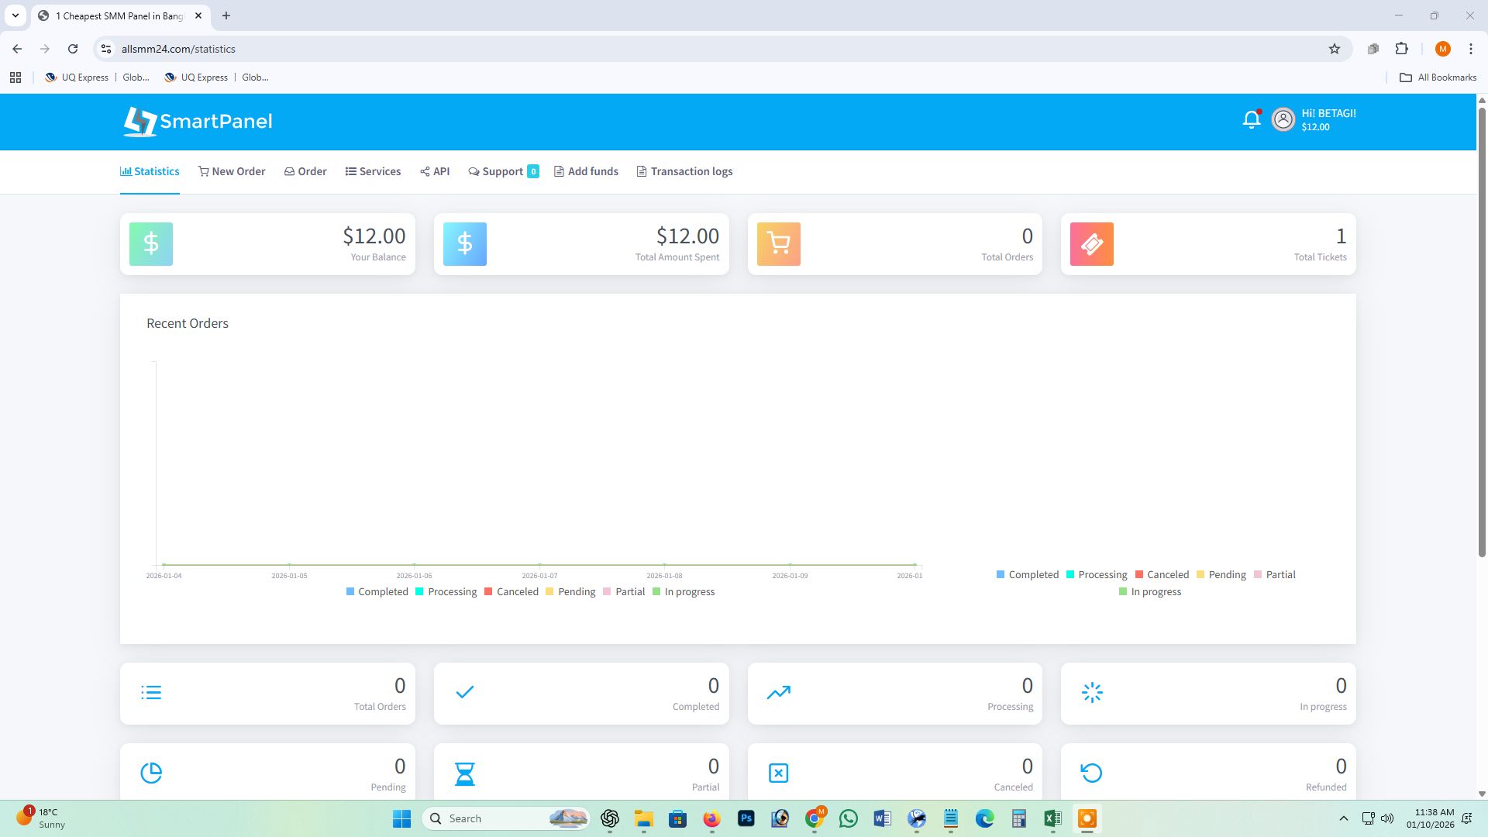This screenshot has width=1488, height=837.
Task: Click the Add funds link
Action: point(586,171)
